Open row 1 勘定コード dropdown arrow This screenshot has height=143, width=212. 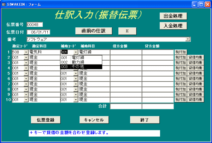point(26,52)
